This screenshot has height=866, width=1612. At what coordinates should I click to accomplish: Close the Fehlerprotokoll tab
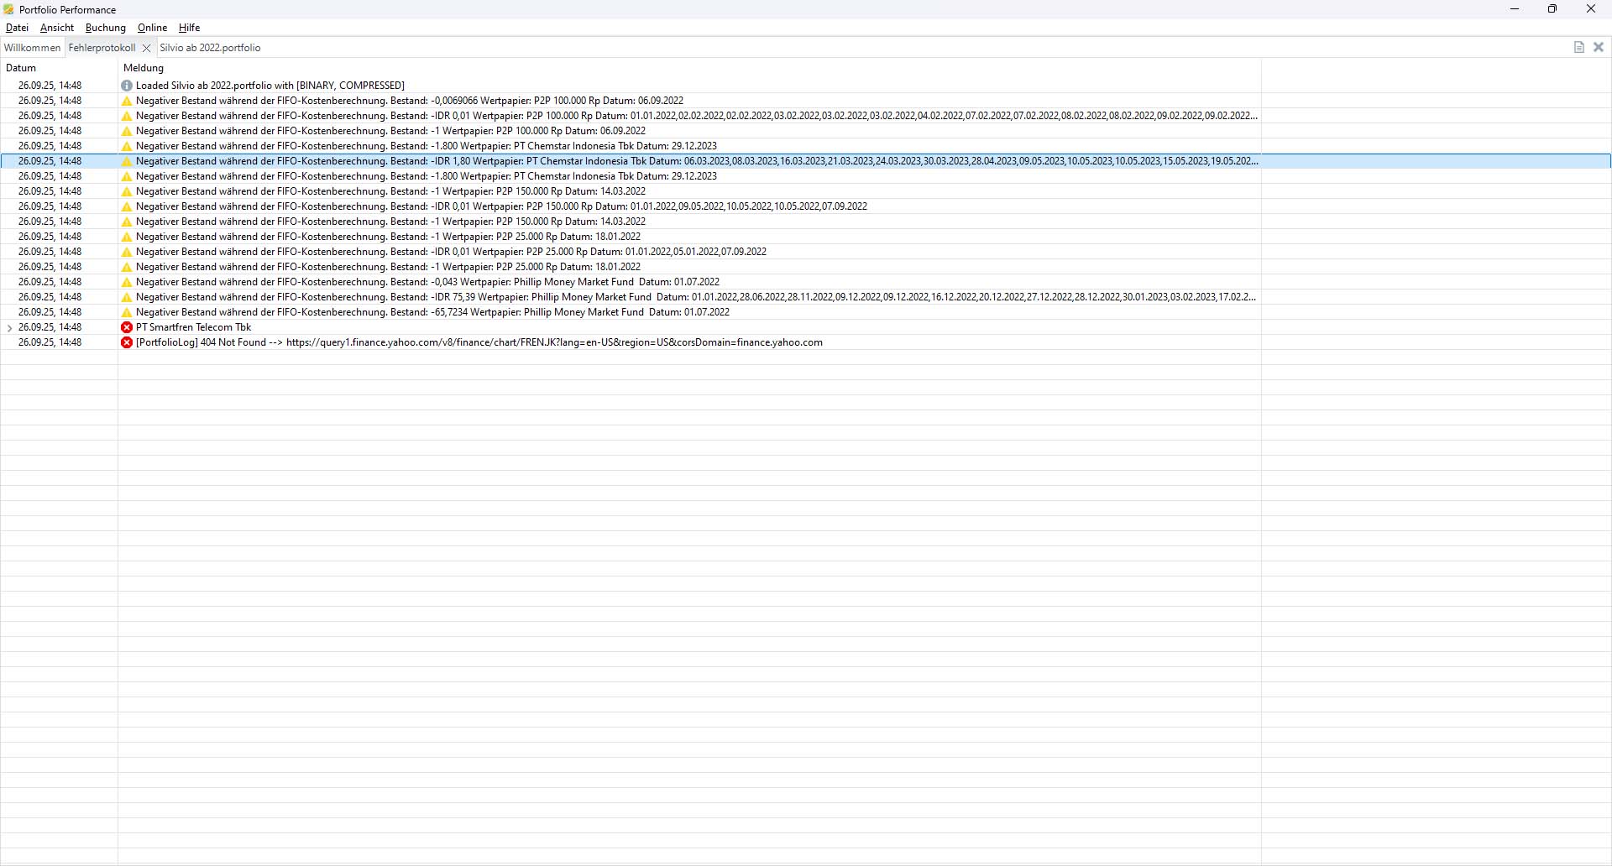pyautogui.click(x=146, y=48)
